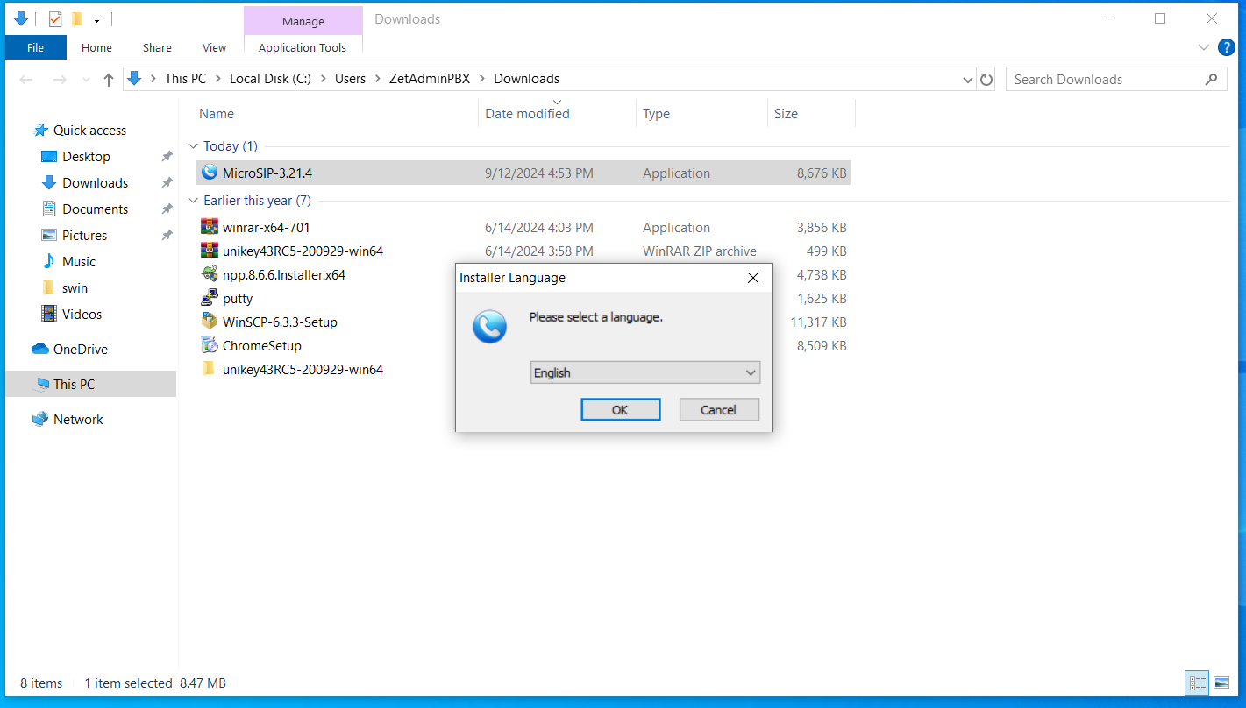1246x708 pixels.
Task: Select the ChromeSetup installer icon
Action: tap(209, 345)
